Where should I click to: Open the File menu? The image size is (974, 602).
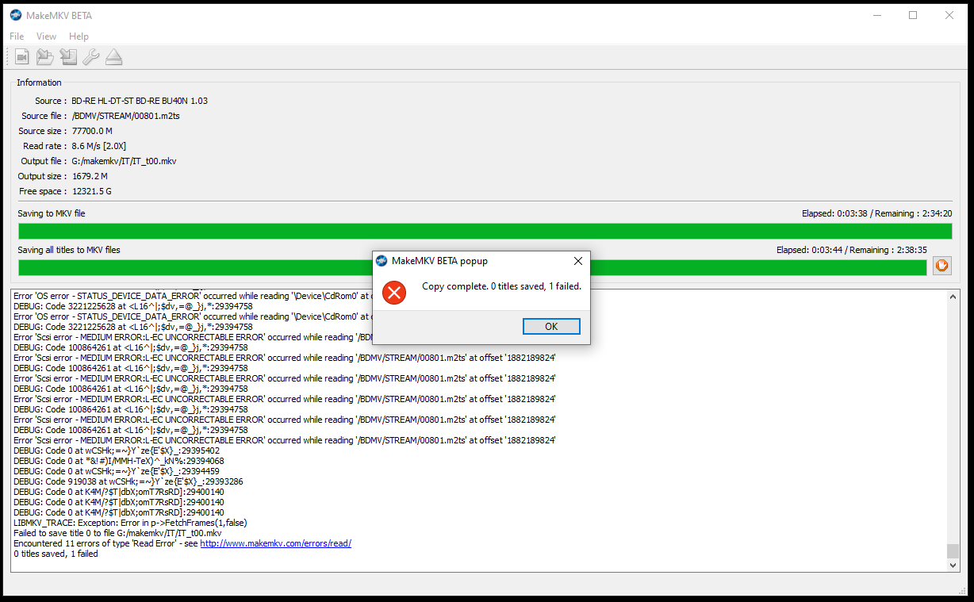pyautogui.click(x=17, y=36)
